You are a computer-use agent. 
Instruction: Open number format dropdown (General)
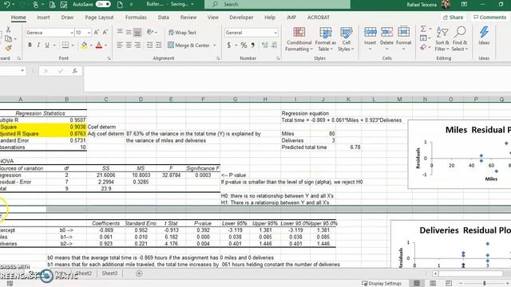pos(275,33)
